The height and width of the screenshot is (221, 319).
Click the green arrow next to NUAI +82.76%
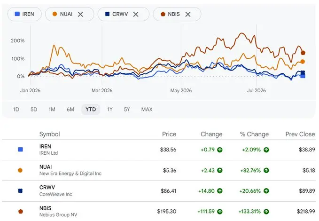266,170
